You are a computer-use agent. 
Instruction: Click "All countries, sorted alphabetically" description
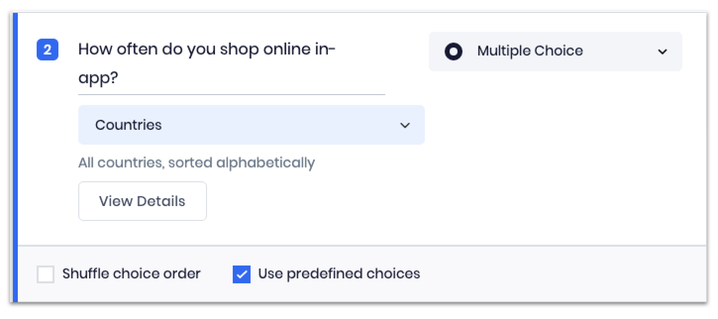click(x=197, y=162)
